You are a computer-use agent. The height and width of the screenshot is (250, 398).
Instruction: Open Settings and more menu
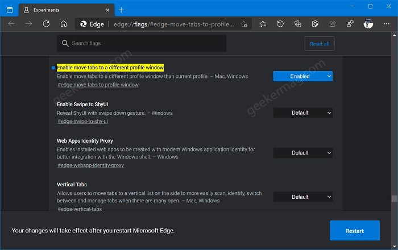tap(386, 24)
